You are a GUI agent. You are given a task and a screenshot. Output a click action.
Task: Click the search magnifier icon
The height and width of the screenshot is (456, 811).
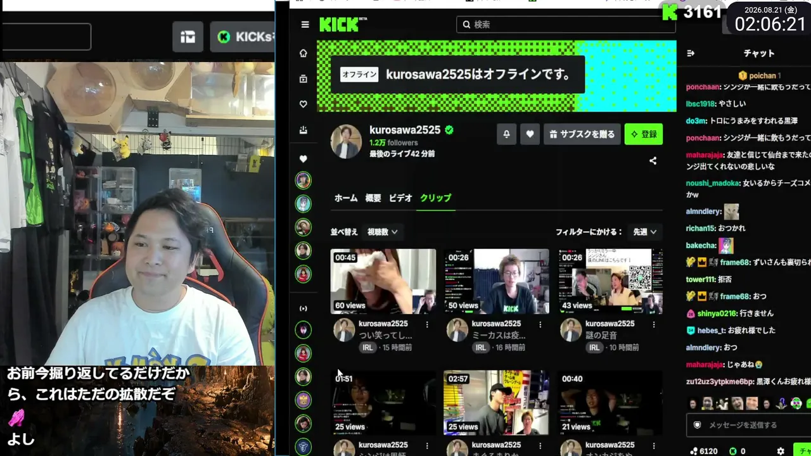click(466, 25)
